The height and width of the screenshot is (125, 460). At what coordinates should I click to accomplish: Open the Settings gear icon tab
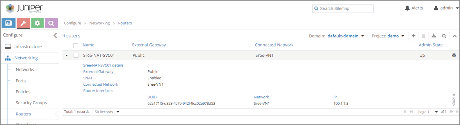(x=37, y=23)
